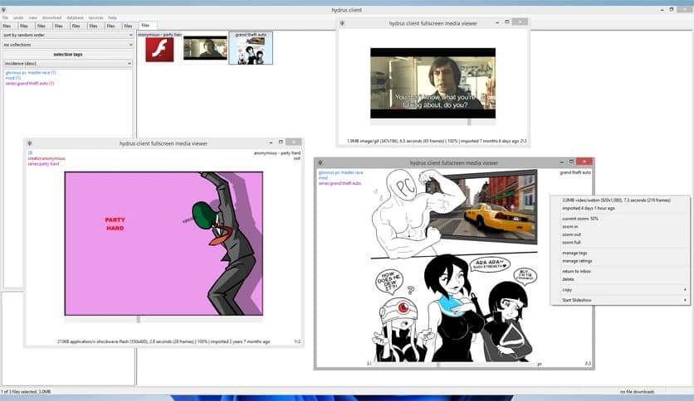Choose zoom in from context menu

tap(569, 226)
